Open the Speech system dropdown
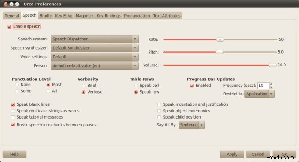 [x=95, y=39]
